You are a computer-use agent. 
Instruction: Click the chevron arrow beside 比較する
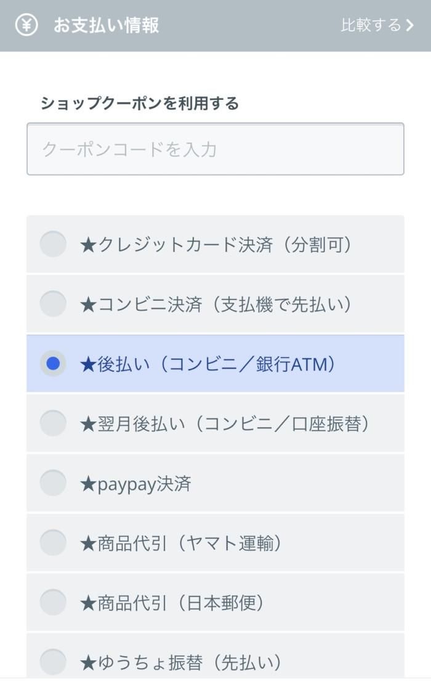coord(411,25)
